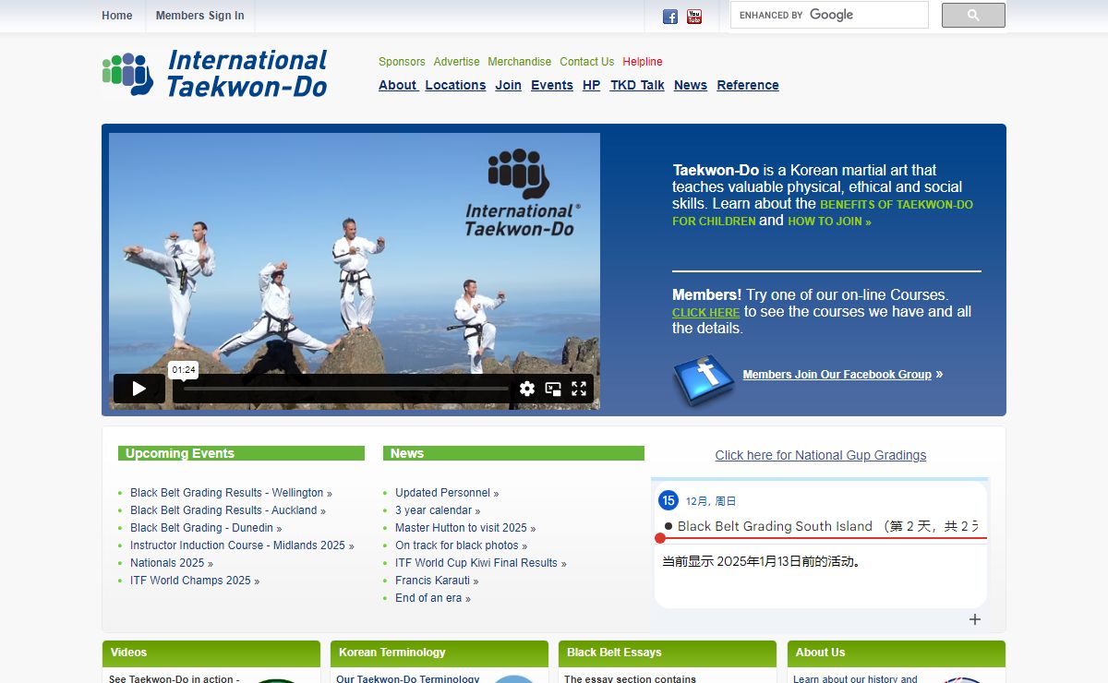Click the red Helpline link
Image resolution: width=1108 pixels, height=683 pixels.
[643, 62]
